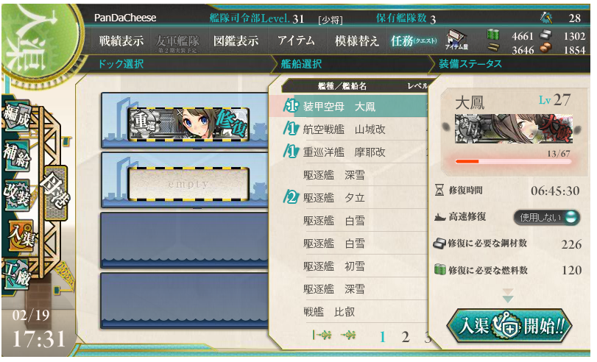
Task: Toggle the 高速修復 使用しない switch
Action: (547, 217)
